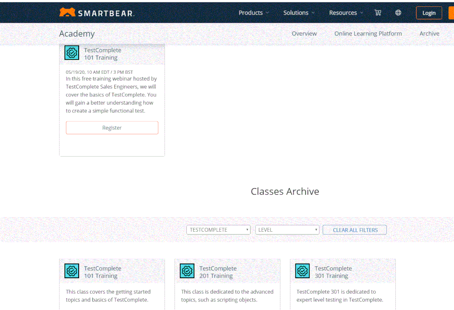
Task: Expand the Solutions menu
Action: 299,13
